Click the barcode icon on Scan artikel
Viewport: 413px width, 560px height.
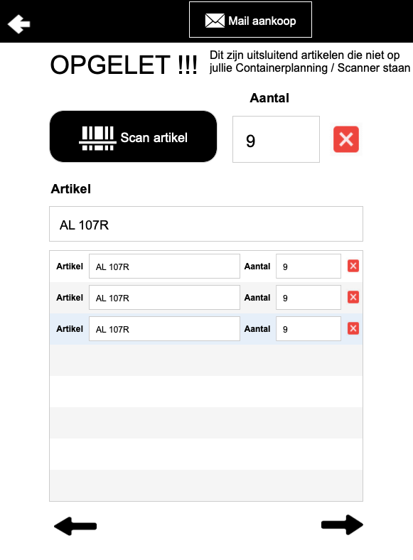pos(97,139)
